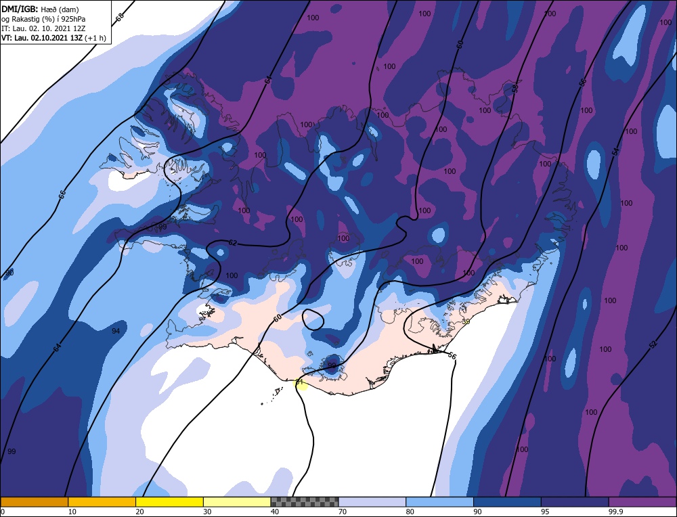Screen dimensions: 677x517
Task: Click the contour label 54
Action: 615,152
